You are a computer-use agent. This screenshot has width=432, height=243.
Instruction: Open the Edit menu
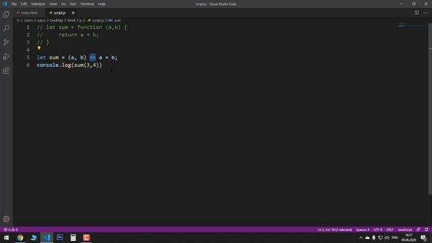24,4
